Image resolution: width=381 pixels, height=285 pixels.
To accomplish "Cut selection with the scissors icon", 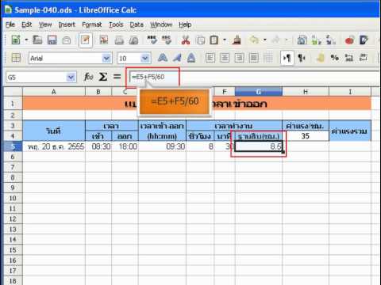I will [186, 40].
